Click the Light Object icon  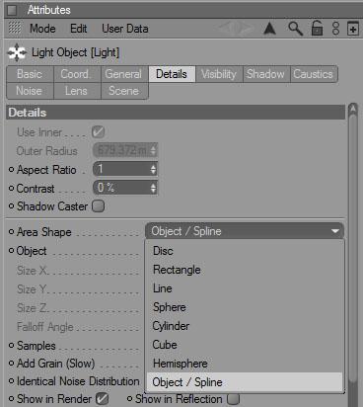pos(17,52)
